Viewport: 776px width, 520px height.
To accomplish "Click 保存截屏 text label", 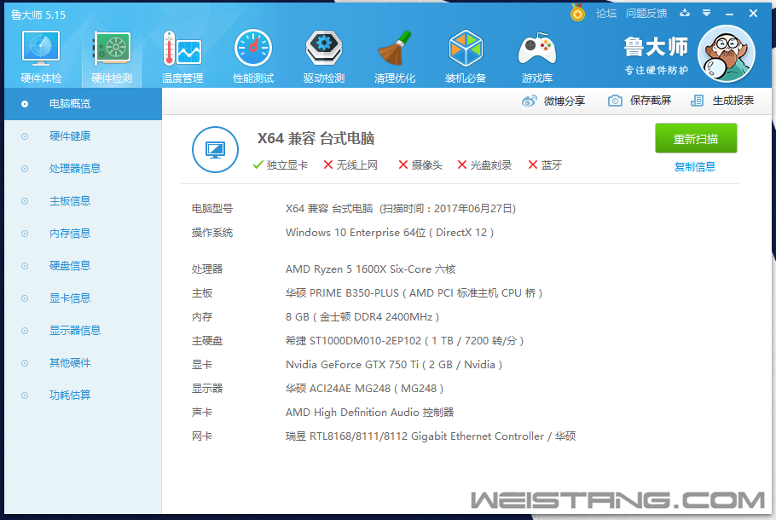I will 651,101.
